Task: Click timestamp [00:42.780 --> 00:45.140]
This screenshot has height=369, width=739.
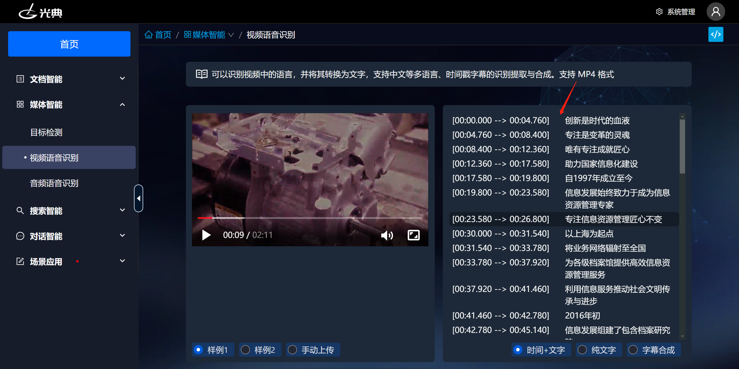Action: [x=501, y=330]
